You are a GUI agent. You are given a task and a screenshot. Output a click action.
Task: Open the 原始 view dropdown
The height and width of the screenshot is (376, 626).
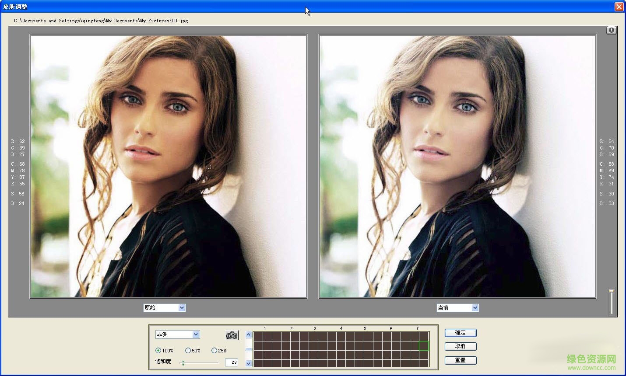tap(165, 308)
